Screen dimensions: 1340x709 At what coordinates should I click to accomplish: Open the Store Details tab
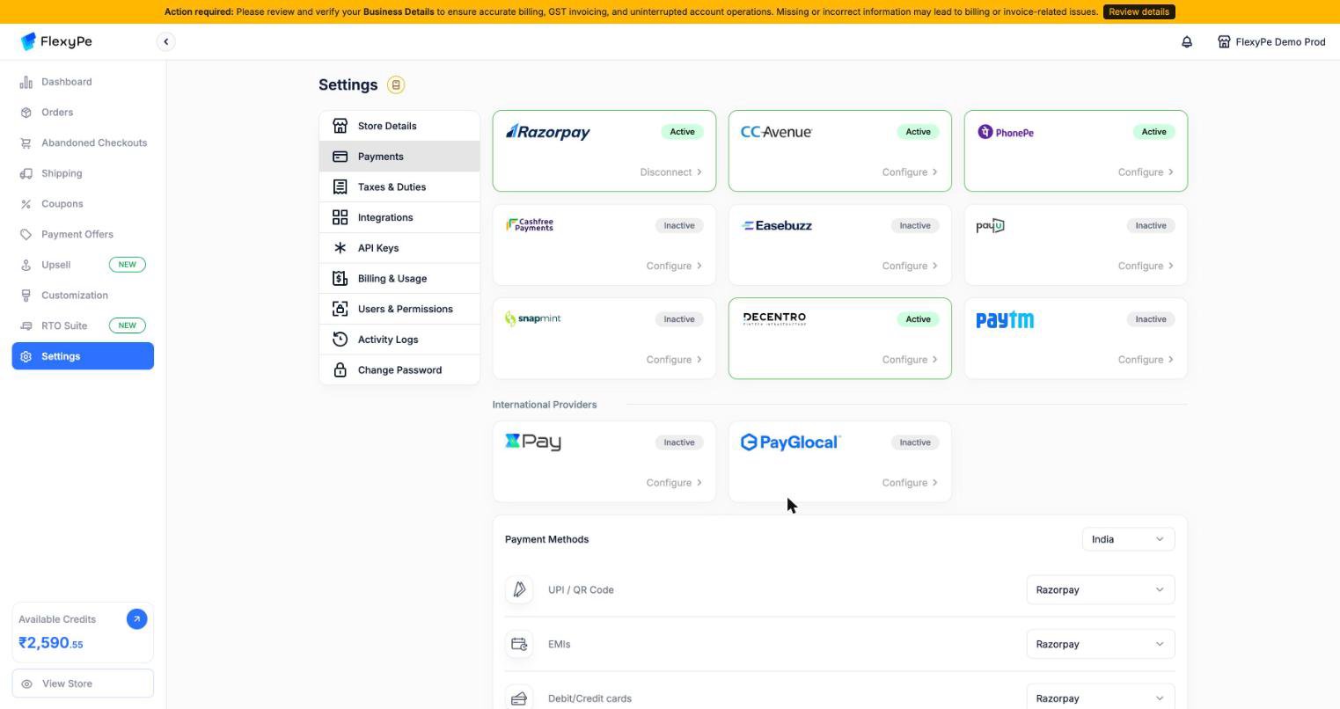point(399,126)
